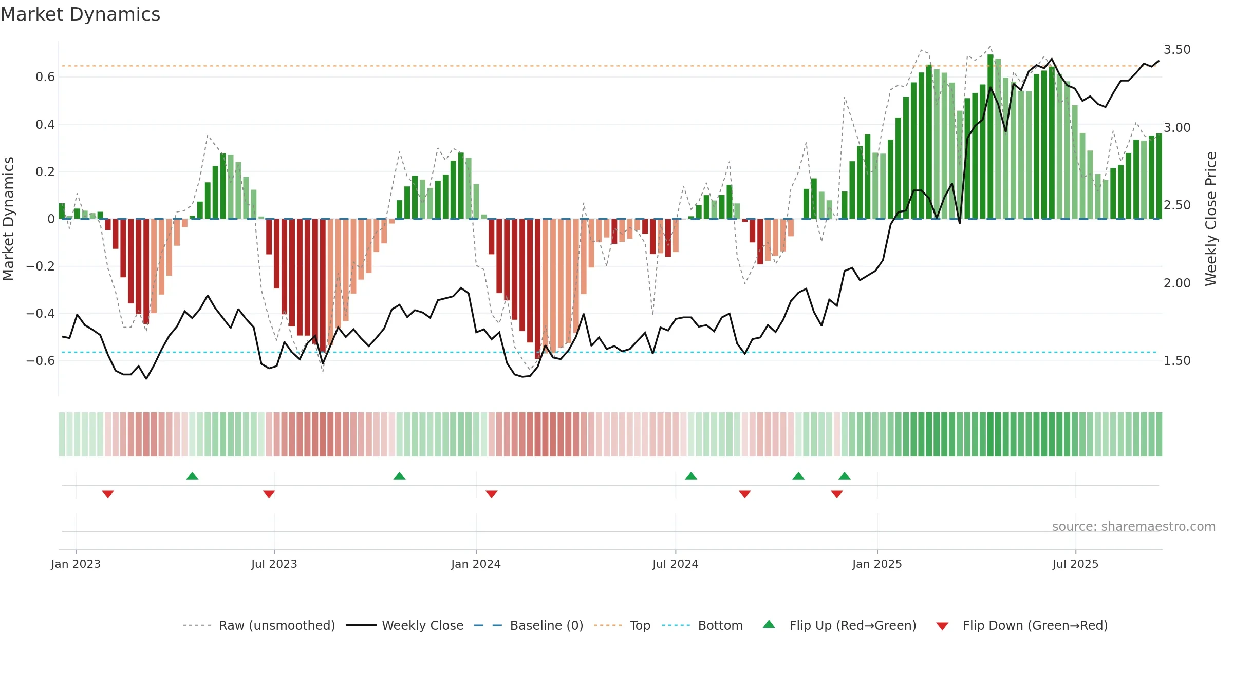Click the 3.00 price axis tick

click(x=1177, y=127)
